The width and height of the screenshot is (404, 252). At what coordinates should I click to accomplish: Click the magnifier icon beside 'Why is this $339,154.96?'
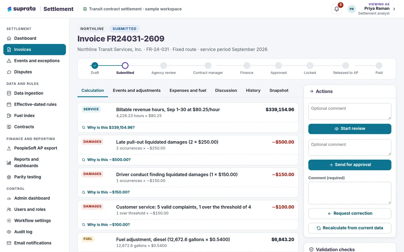(83, 128)
